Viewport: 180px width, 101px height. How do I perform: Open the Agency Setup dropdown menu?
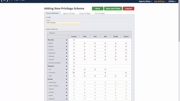145,1
